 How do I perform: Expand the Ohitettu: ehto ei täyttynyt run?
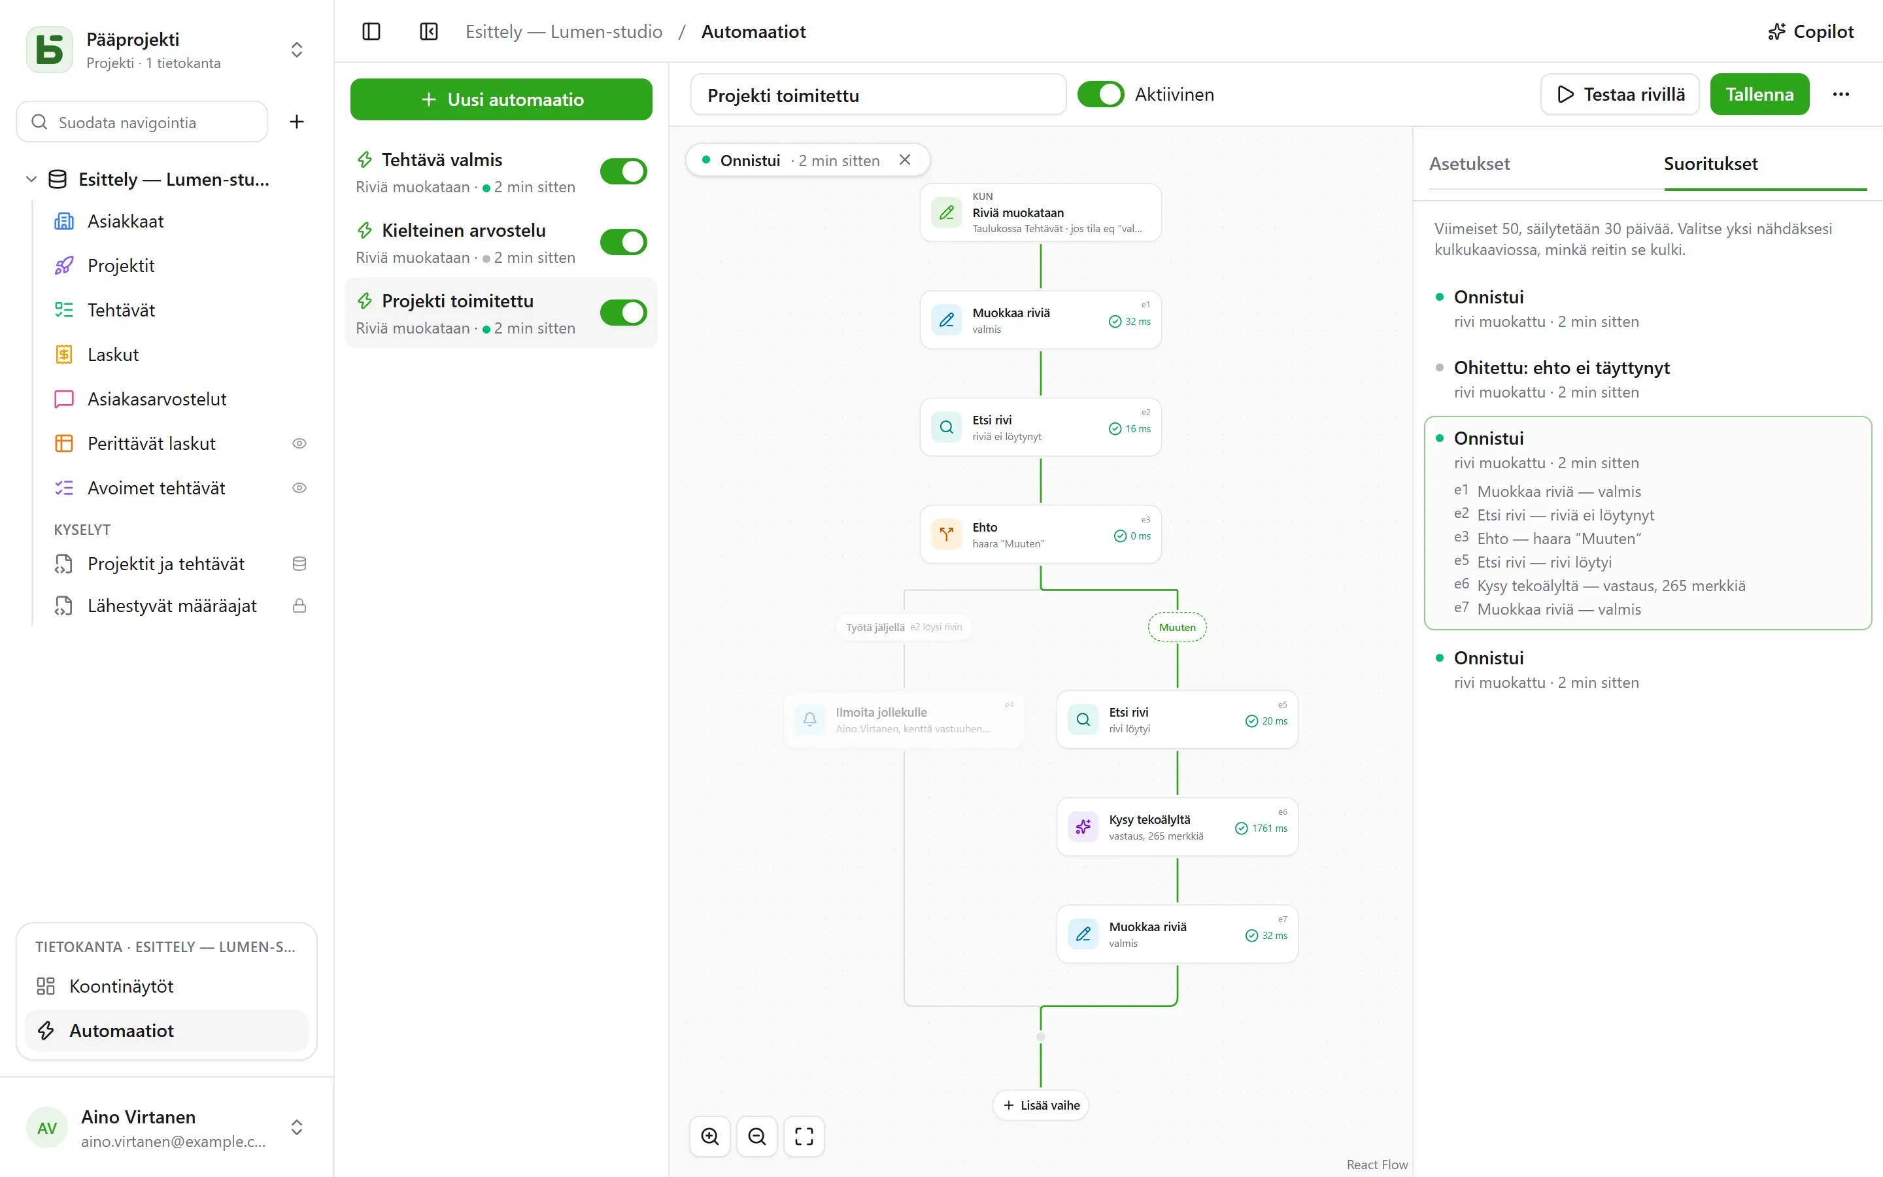click(x=1647, y=379)
